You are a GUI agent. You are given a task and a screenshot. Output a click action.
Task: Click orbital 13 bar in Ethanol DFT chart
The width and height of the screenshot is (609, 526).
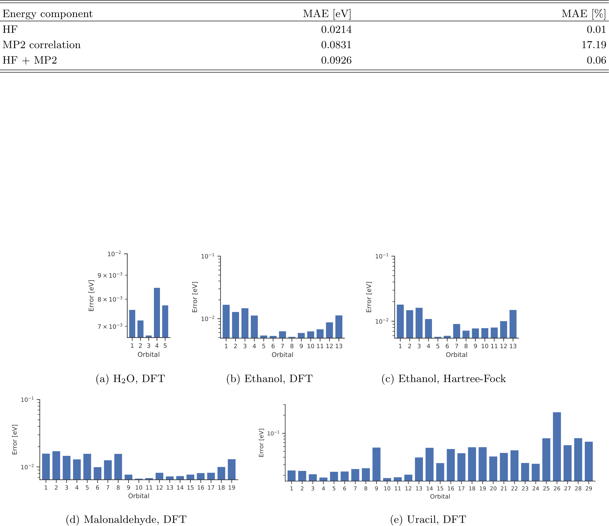point(339,327)
